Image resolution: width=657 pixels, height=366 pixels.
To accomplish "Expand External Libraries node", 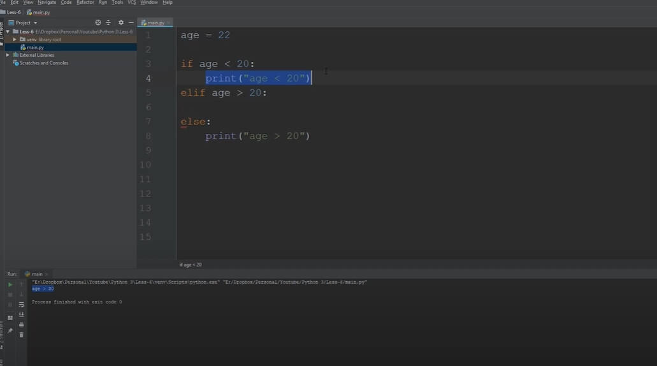I will click(x=8, y=55).
